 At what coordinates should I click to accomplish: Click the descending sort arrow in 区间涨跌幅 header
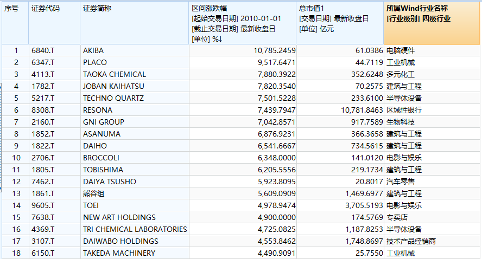pyautogui.click(x=221, y=39)
